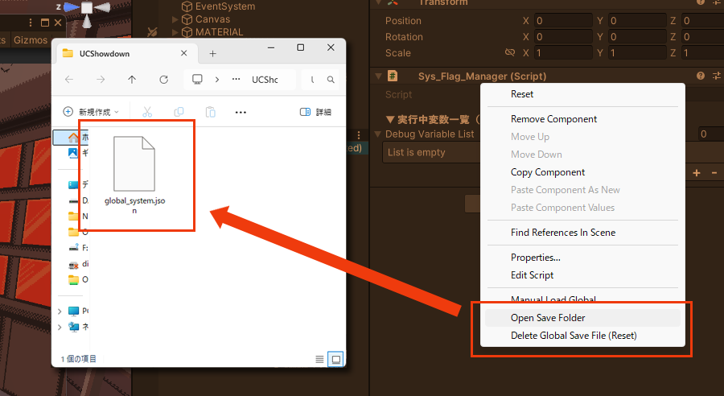
Task: Click the Sys_Flag_Manager script icon
Action: point(393,76)
